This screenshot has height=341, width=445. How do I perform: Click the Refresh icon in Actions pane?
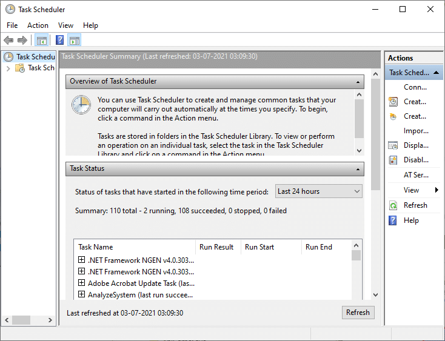(x=393, y=205)
